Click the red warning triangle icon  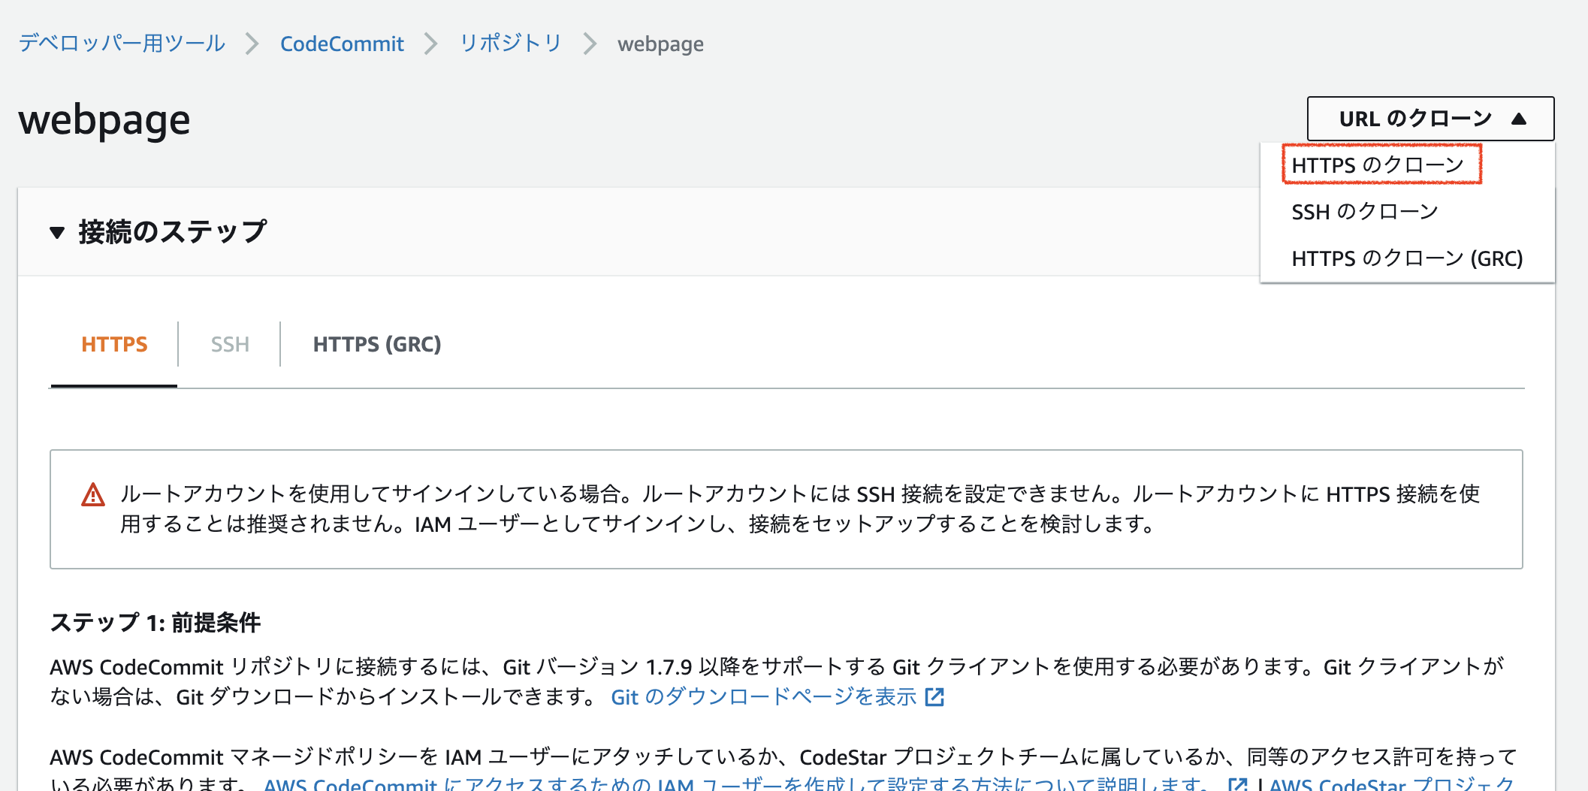pyautogui.click(x=93, y=495)
